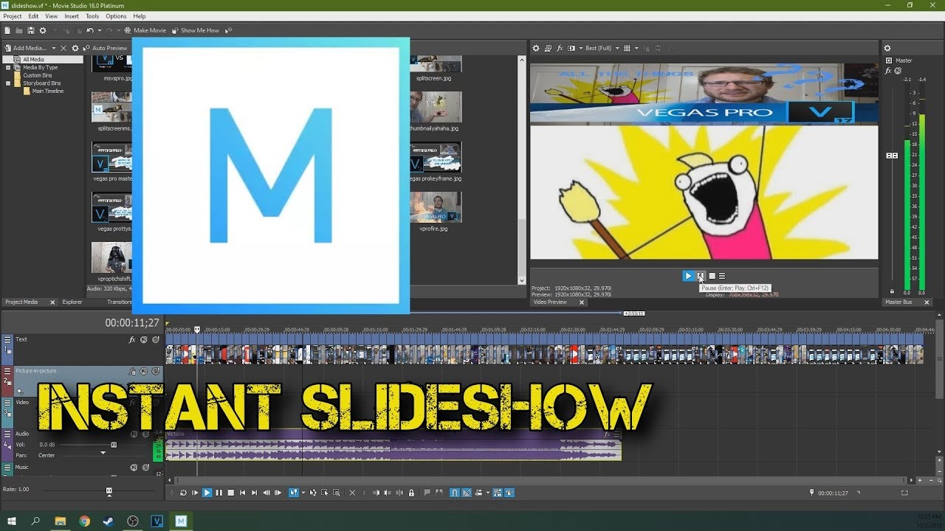
Task: Click the Show Me How button
Action: 196,30
